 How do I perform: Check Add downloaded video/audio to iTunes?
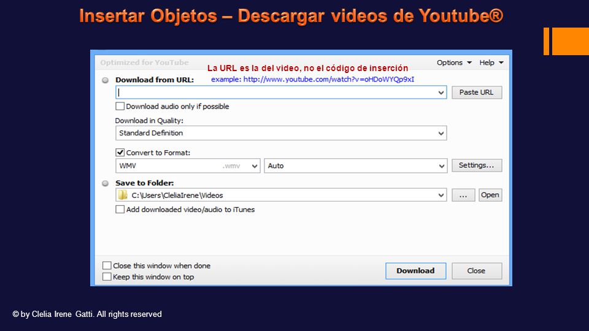point(120,210)
